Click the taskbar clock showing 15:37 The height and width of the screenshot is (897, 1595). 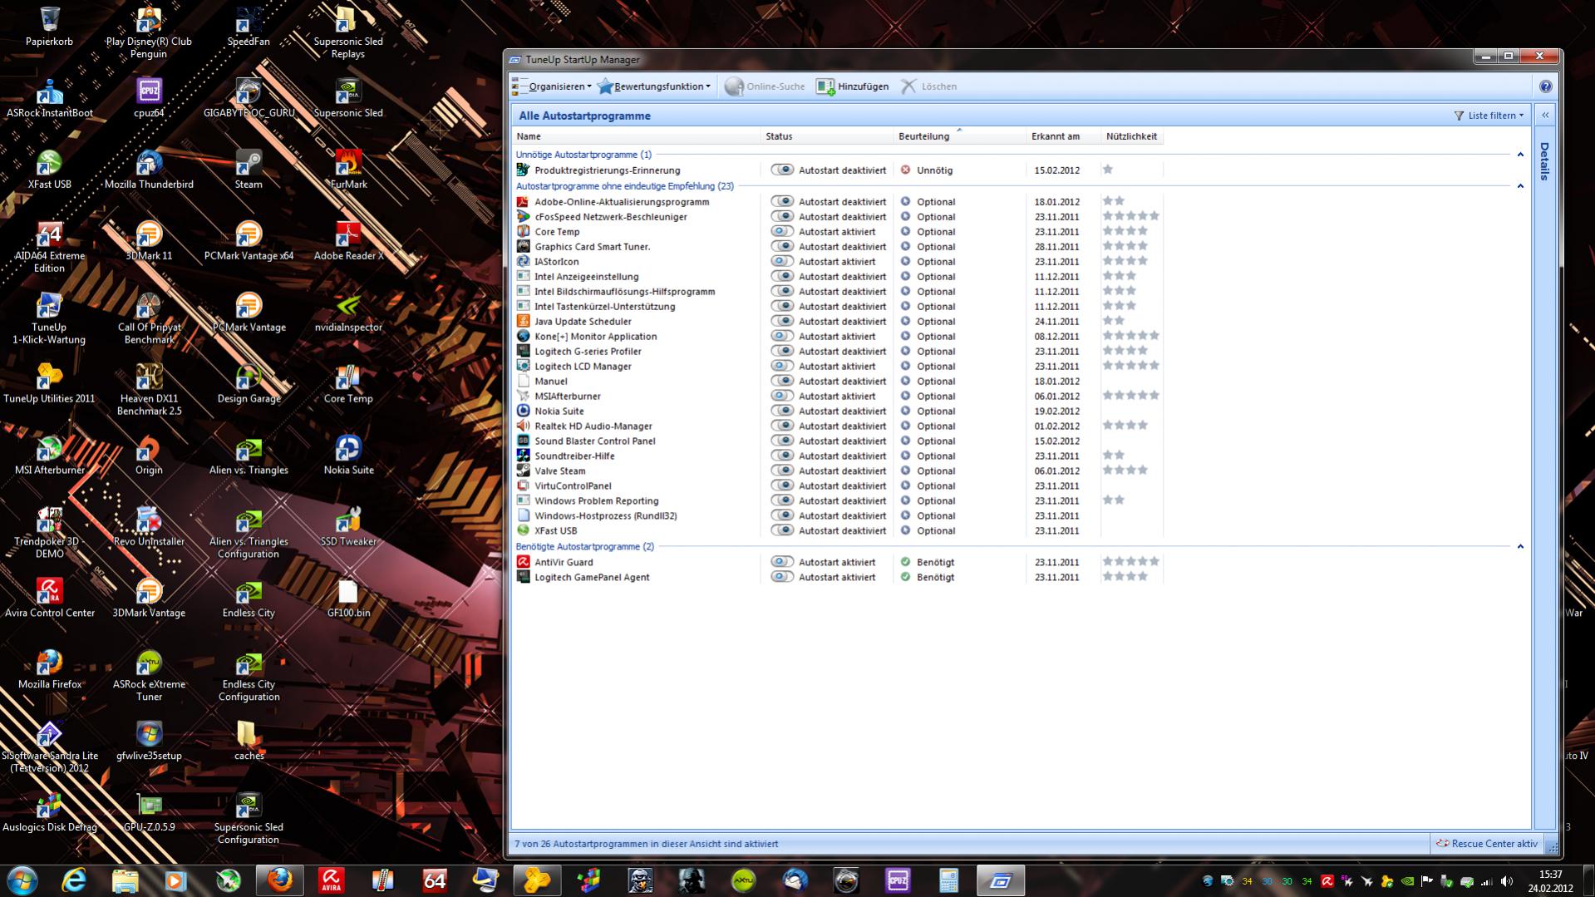(x=1550, y=875)
